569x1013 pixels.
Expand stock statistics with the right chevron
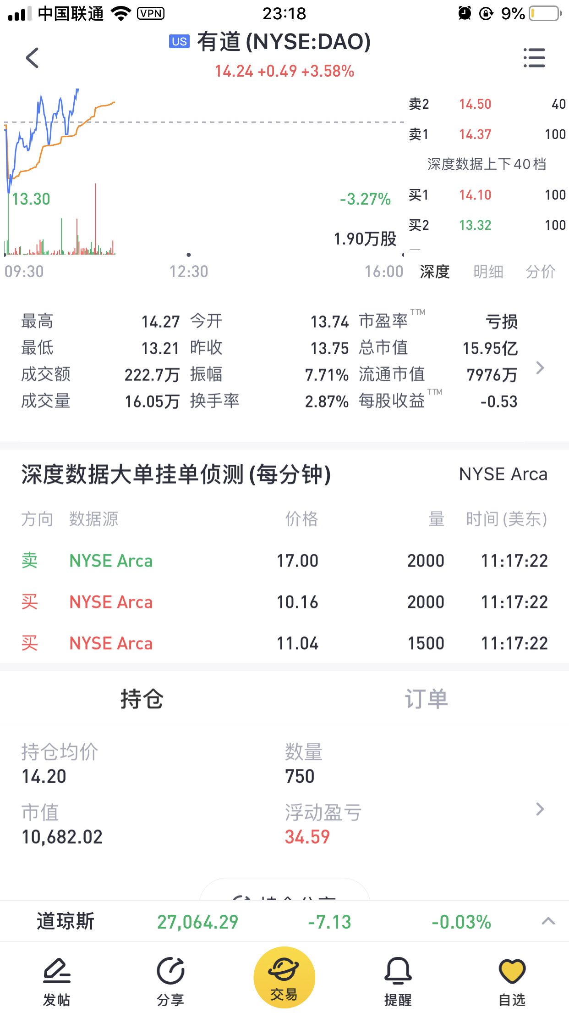[x=540, y=367]
